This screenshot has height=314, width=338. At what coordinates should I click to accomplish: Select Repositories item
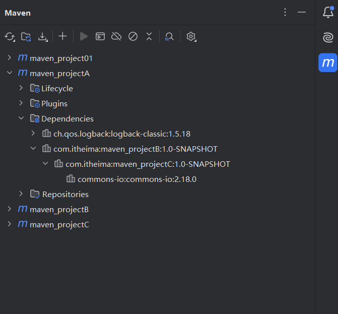65,195
